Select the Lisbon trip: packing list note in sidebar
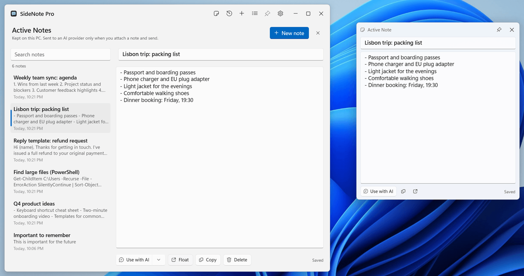The height and width of the screenshot is (276, 524). coord(61,118)
